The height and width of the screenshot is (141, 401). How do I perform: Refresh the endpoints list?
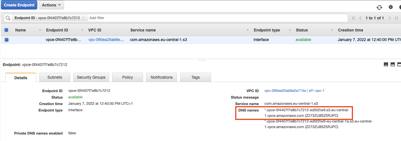pyautogui.click(x=379, y=8)
